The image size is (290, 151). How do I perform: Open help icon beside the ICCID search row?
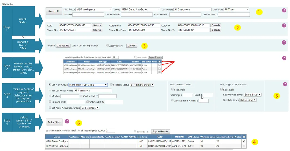click(x=284, y=25)
